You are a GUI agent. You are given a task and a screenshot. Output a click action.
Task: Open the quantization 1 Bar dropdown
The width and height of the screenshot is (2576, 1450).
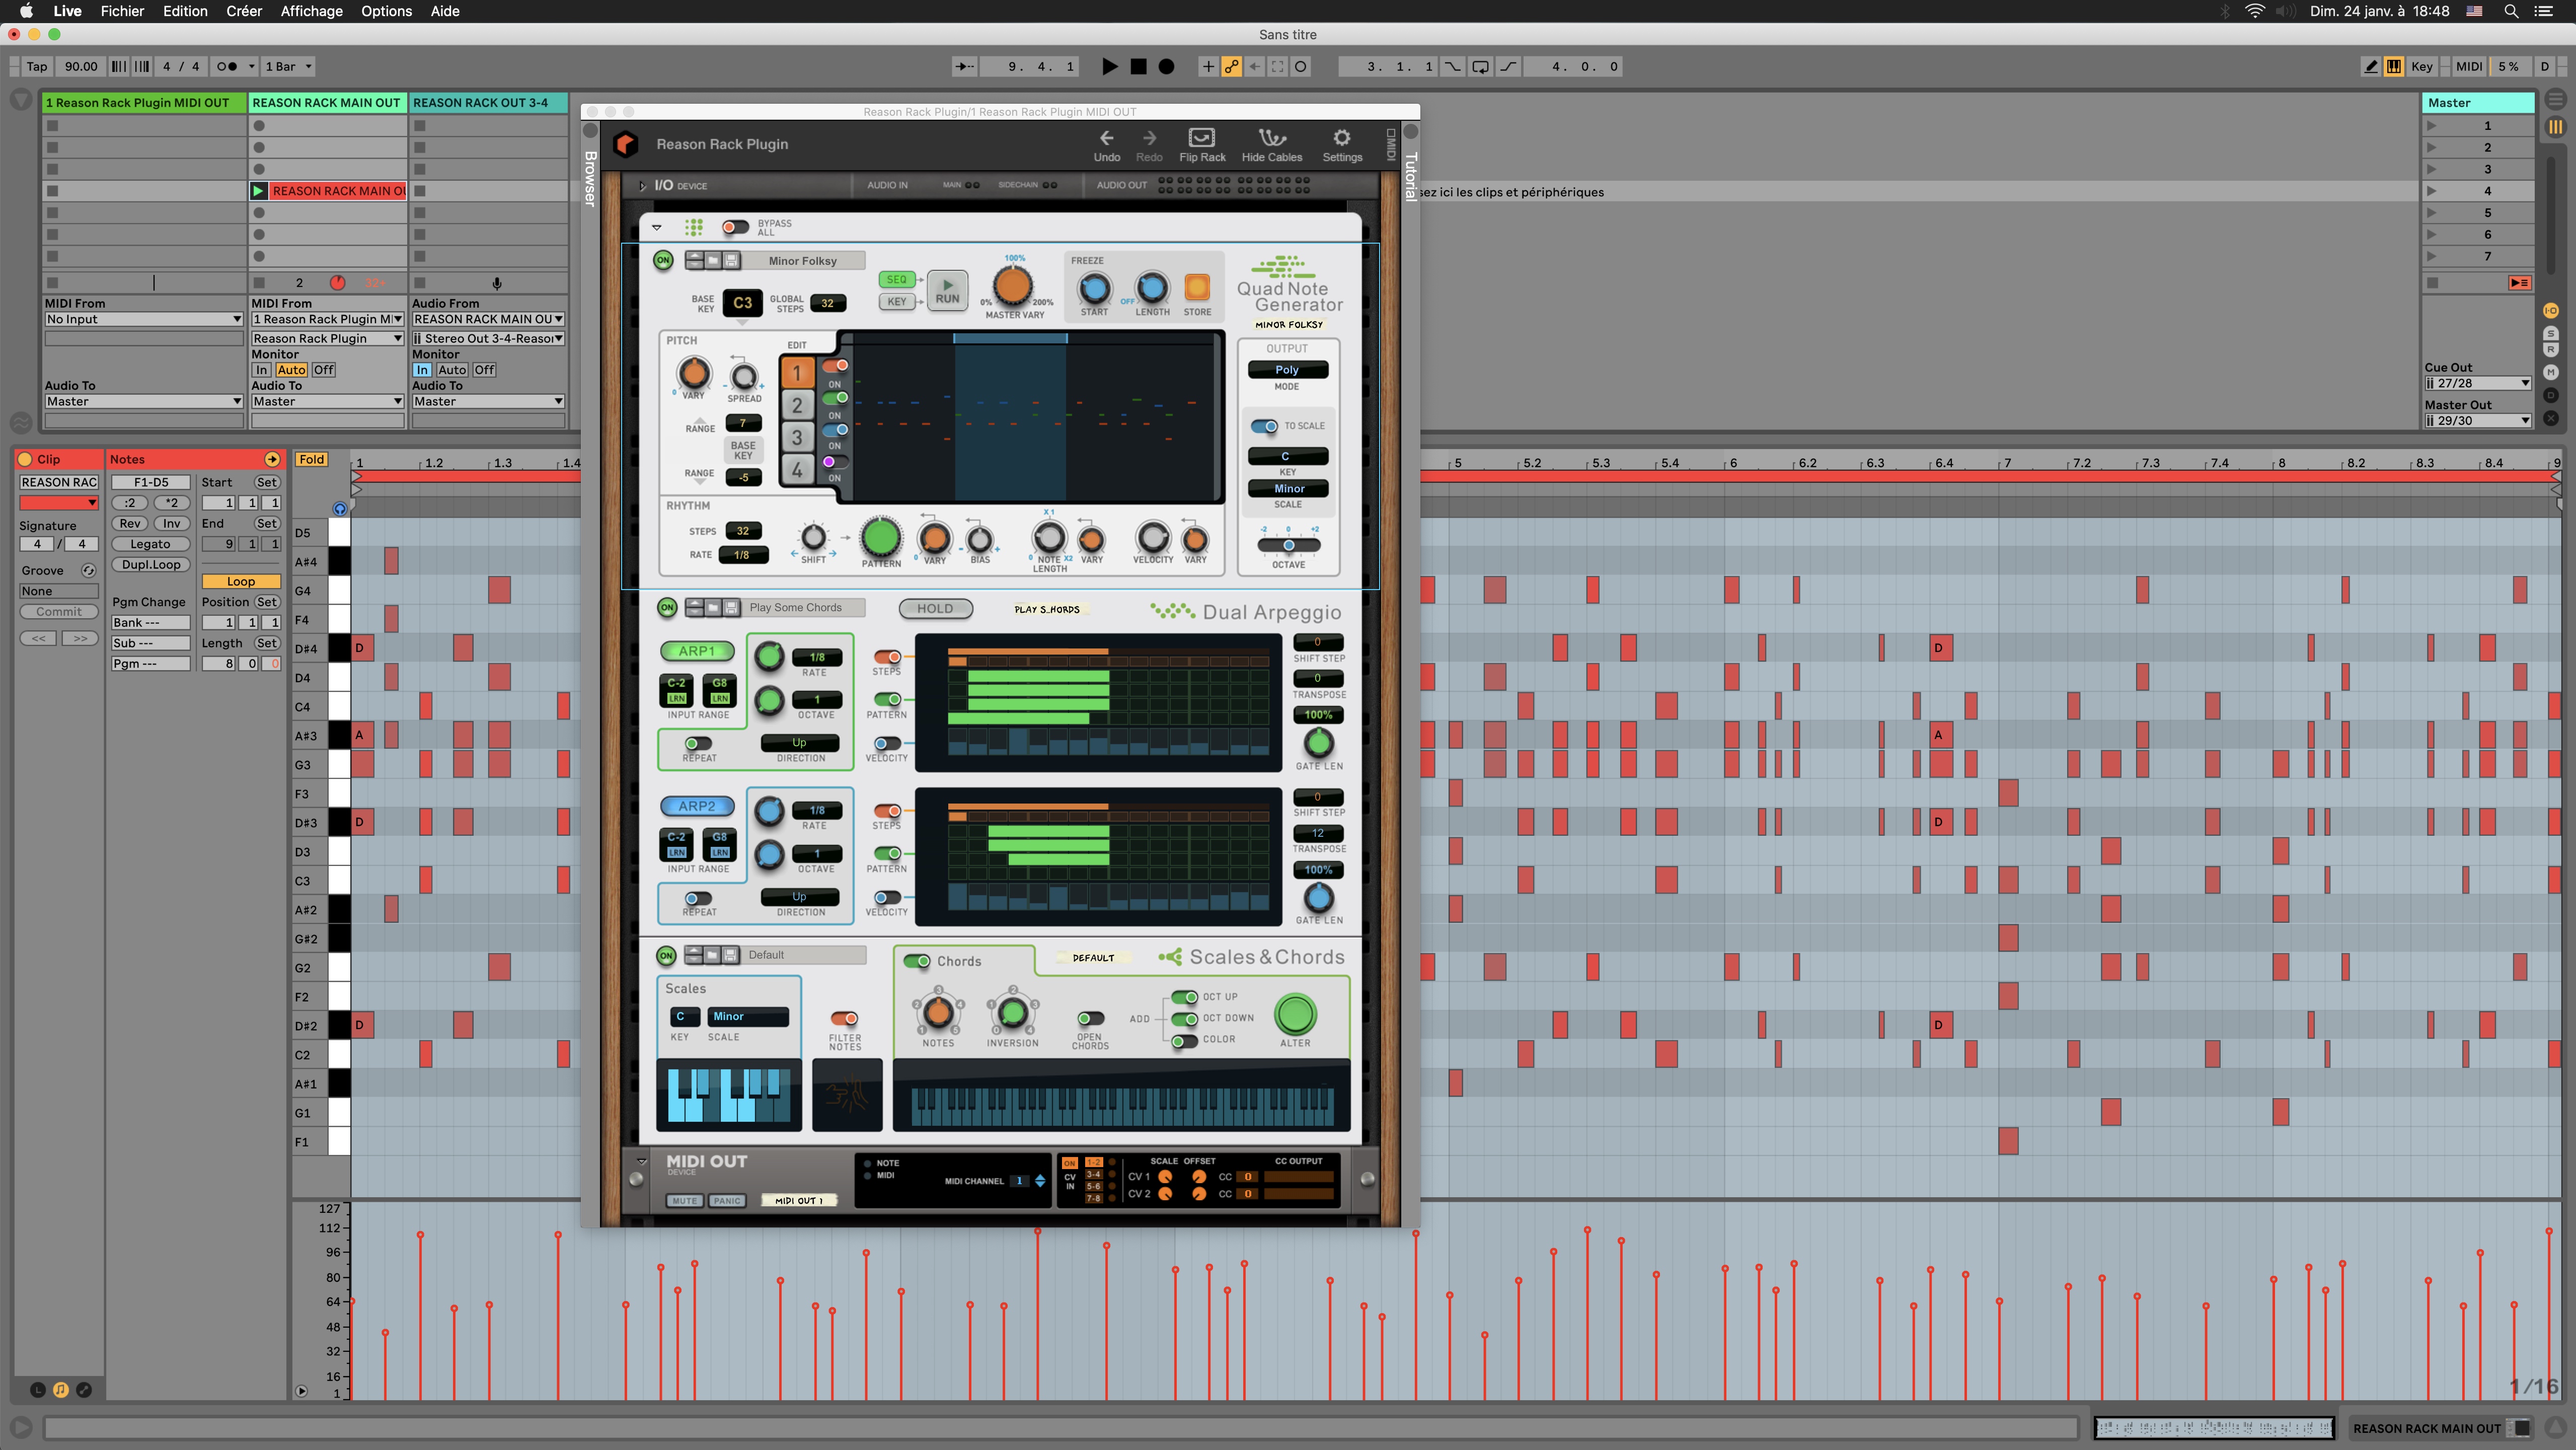[289, 66]
